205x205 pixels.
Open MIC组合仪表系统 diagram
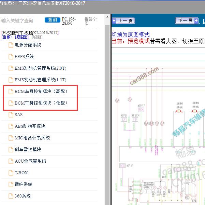32,138
